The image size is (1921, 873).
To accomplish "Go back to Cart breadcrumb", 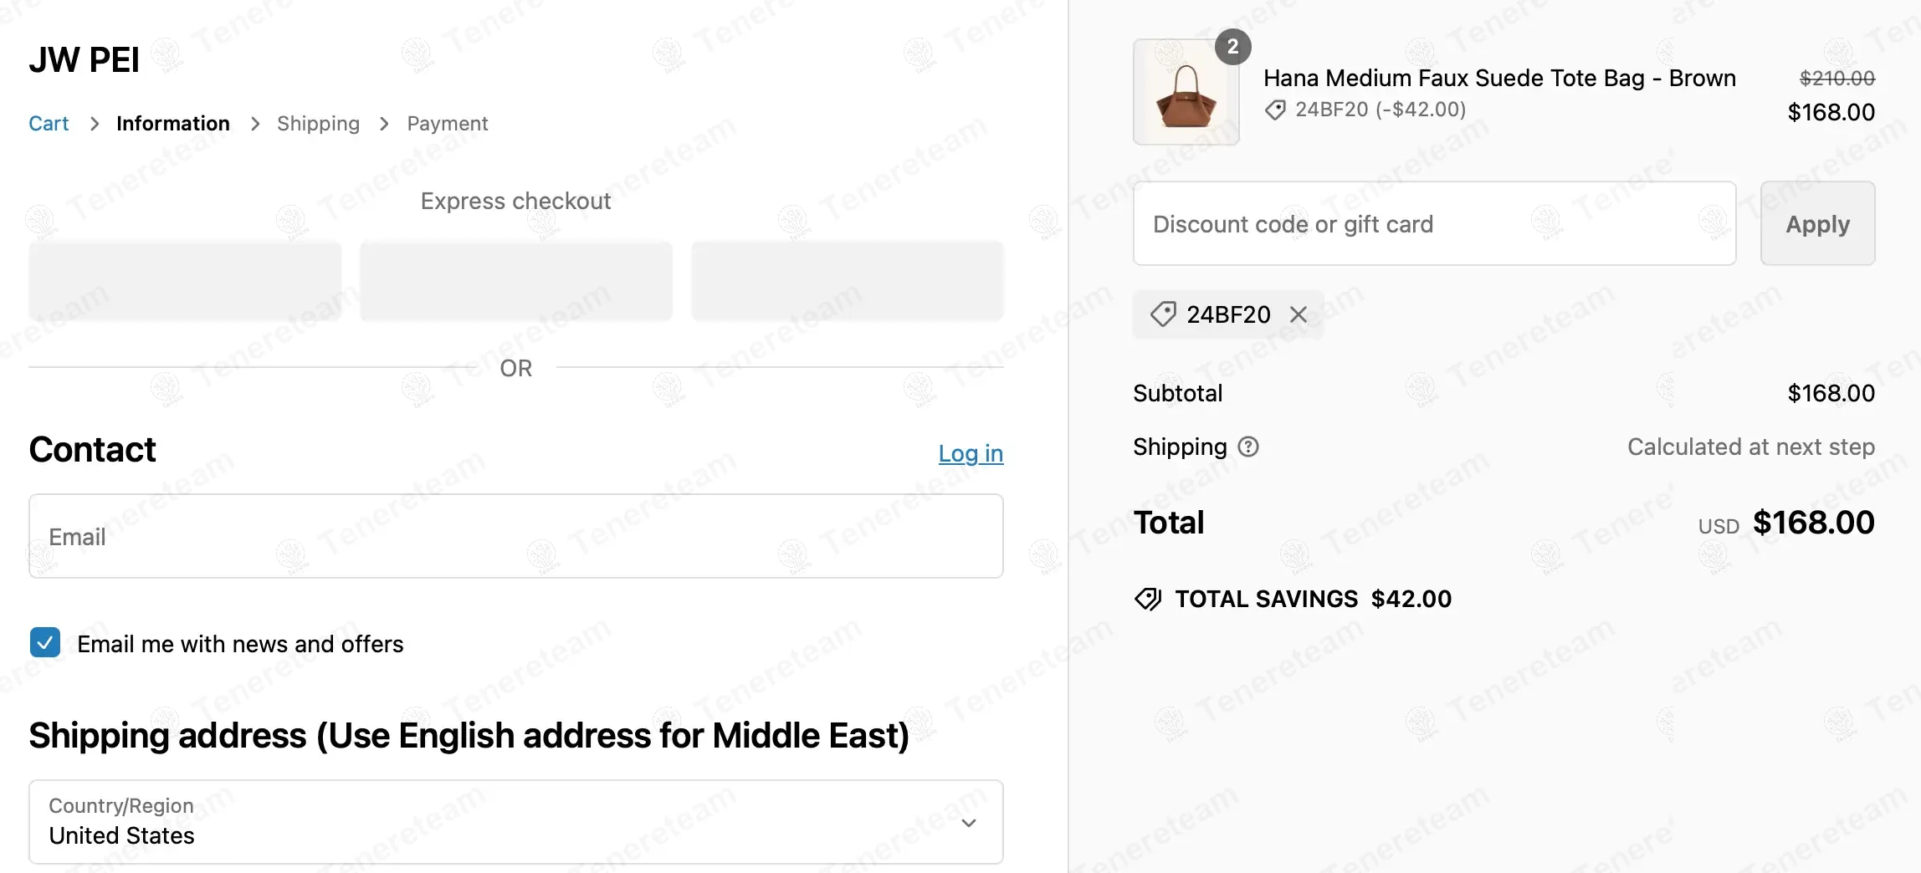I will (x=49, y=124).
